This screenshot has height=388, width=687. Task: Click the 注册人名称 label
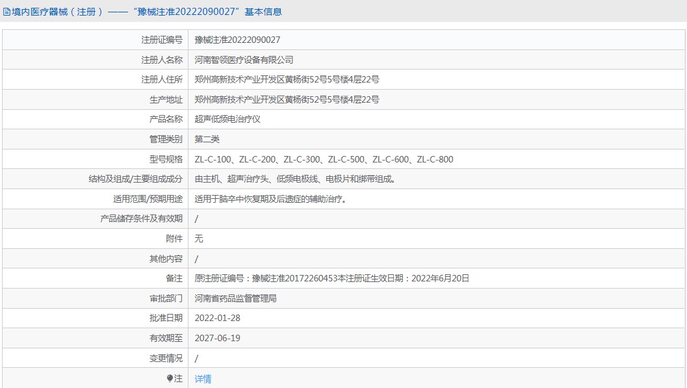point(162,60)
